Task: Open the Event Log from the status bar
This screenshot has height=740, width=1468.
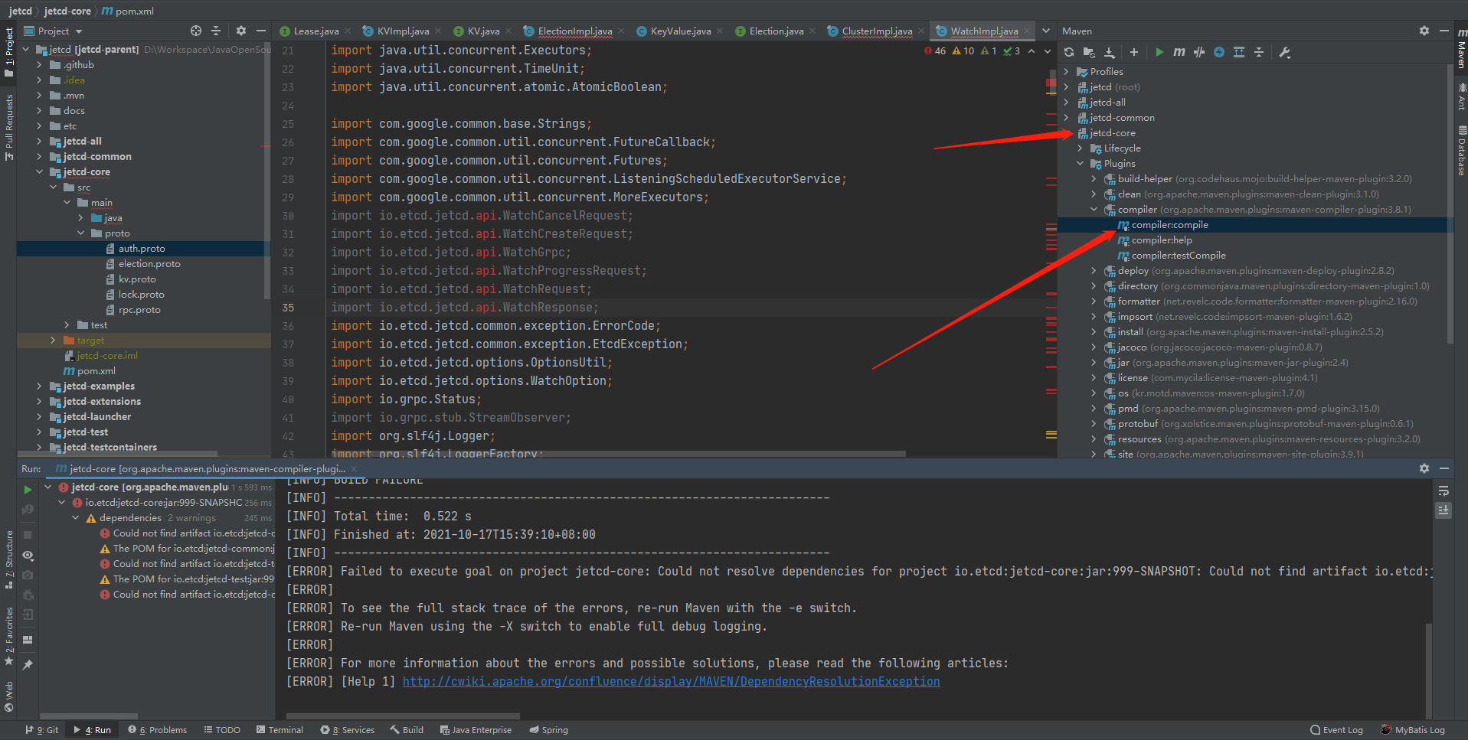Action: [1336, 729]
